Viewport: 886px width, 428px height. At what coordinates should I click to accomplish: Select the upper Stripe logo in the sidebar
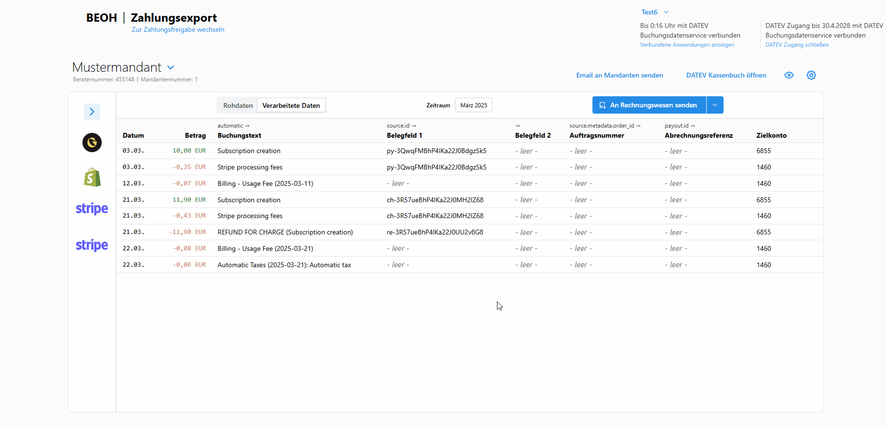click(x=92, y=208)
